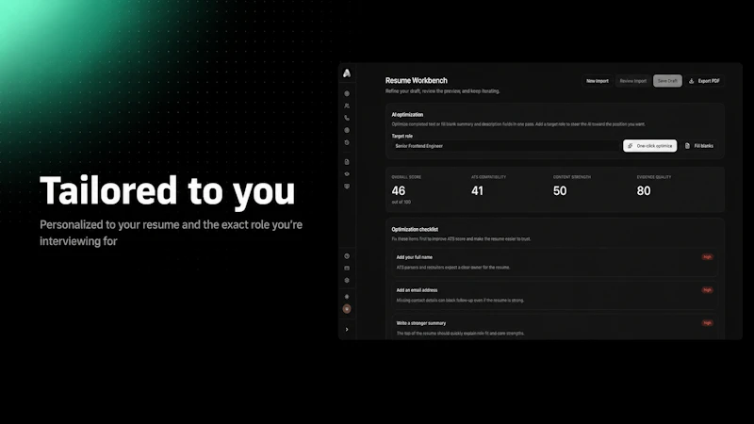Viewport: 754px width, 424px height.
Task: Click the Target role input field
Action: [x=505, y=146]
